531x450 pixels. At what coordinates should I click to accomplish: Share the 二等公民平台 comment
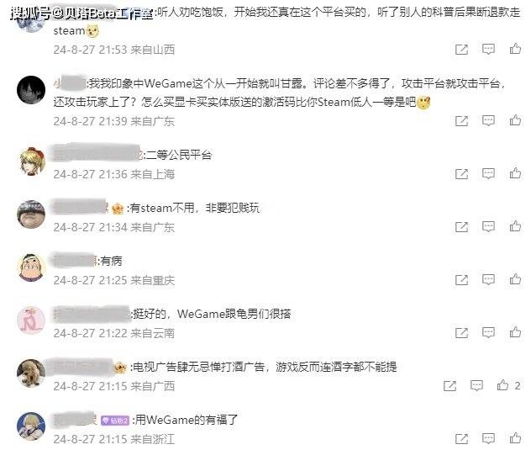click(x=461, y=174)
